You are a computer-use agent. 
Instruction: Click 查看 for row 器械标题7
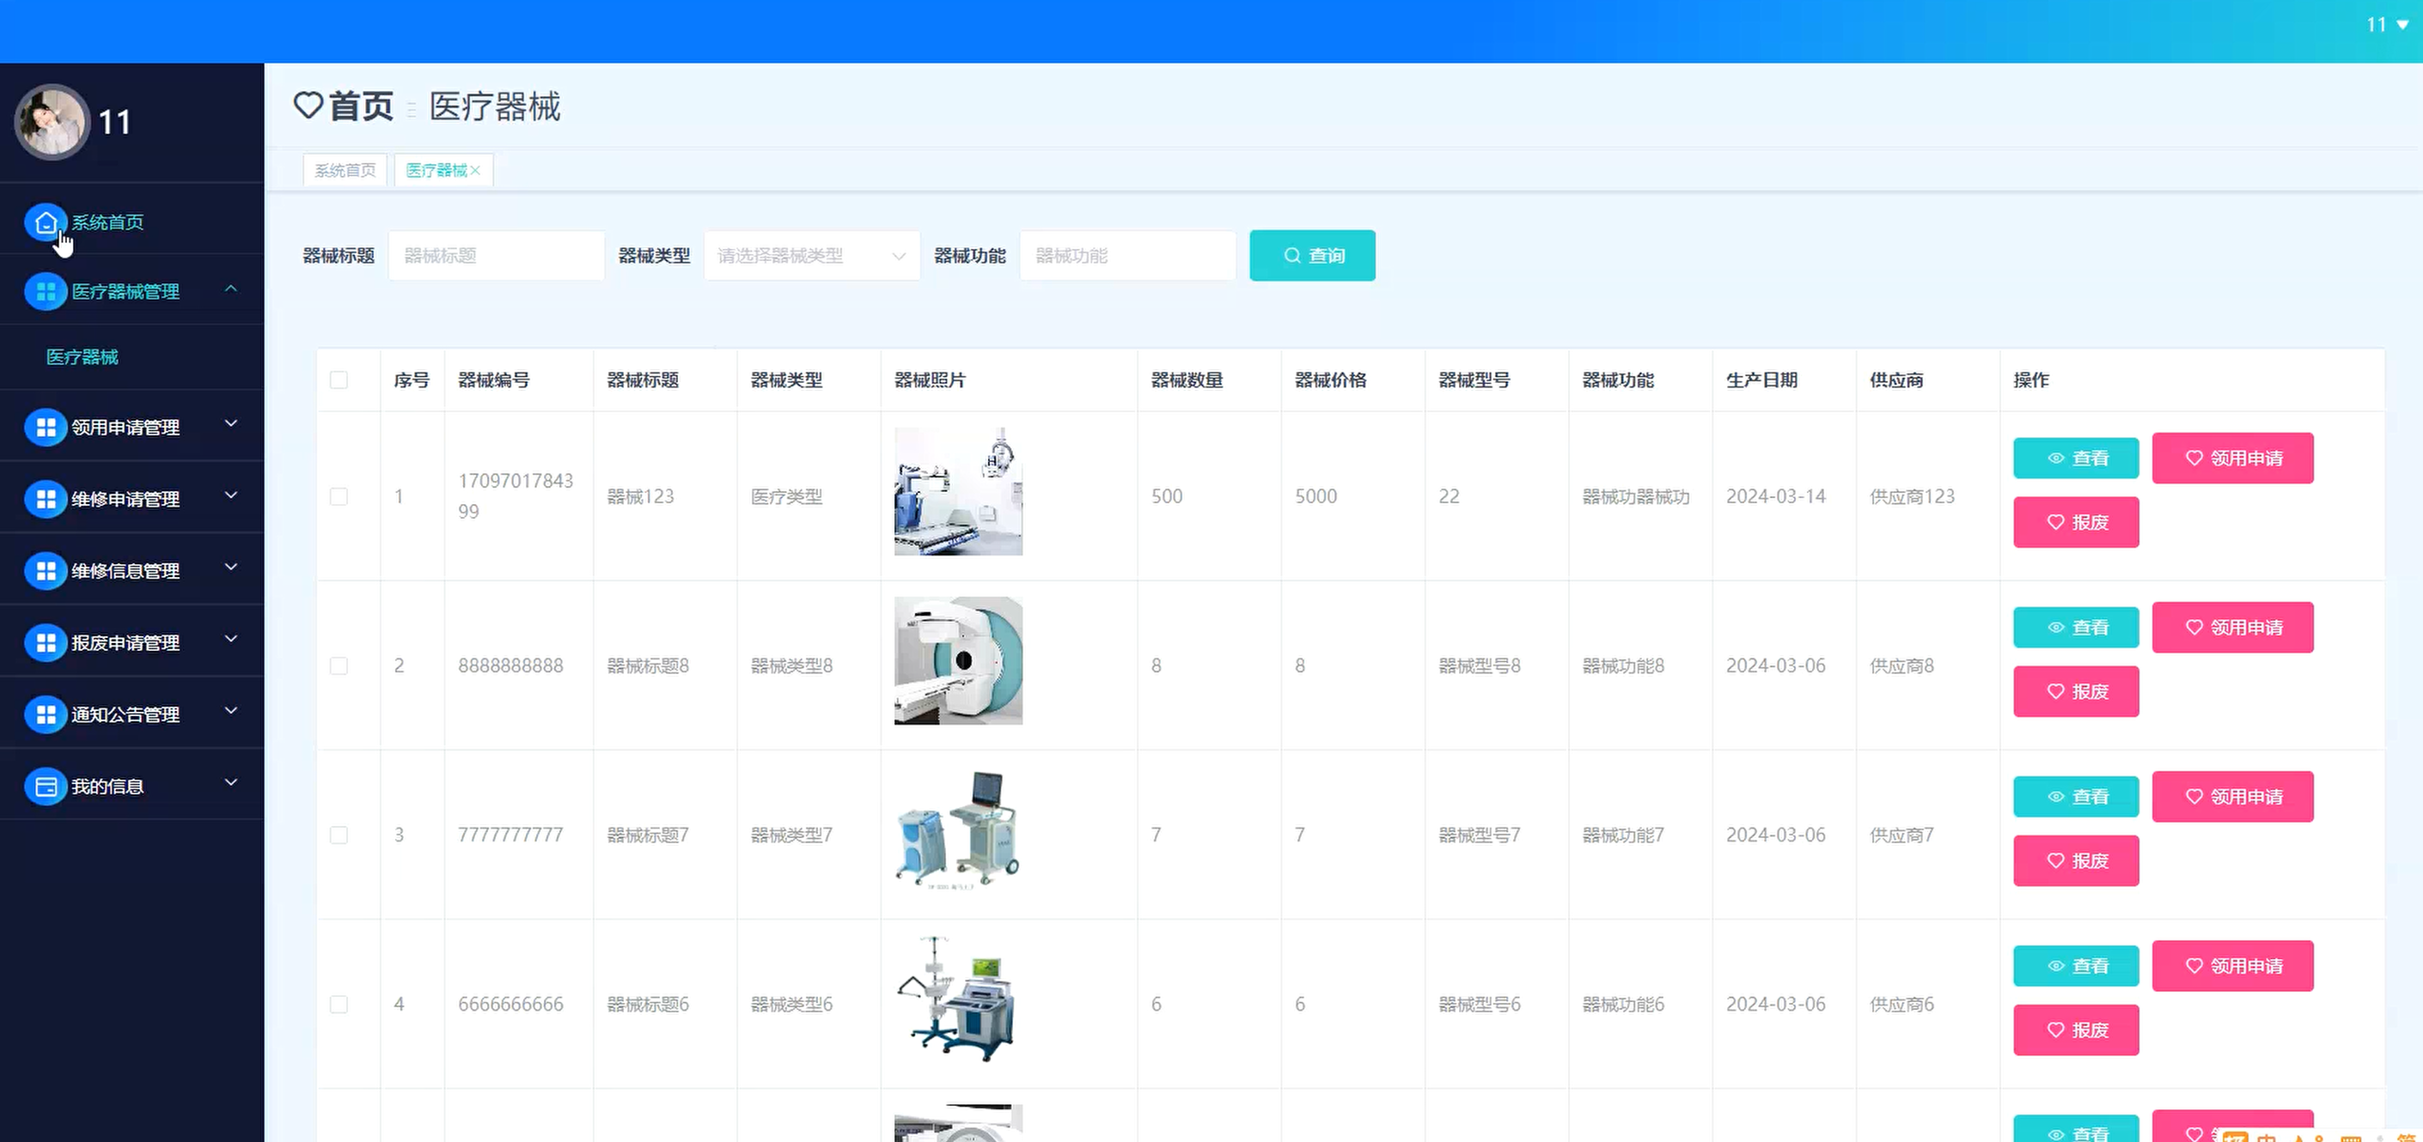(2076, 797)
